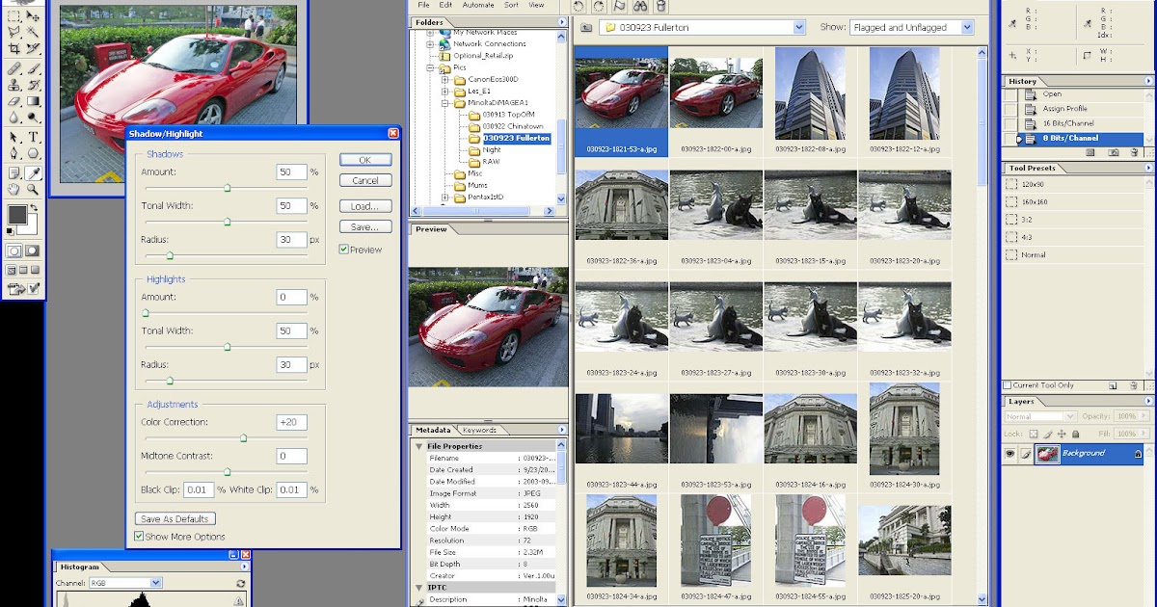Enable Current Tool Only in Tool Presets

pos(1009,384)
